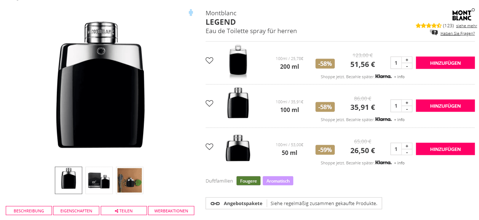Open 'siehe mehr' reviews link

466,26
